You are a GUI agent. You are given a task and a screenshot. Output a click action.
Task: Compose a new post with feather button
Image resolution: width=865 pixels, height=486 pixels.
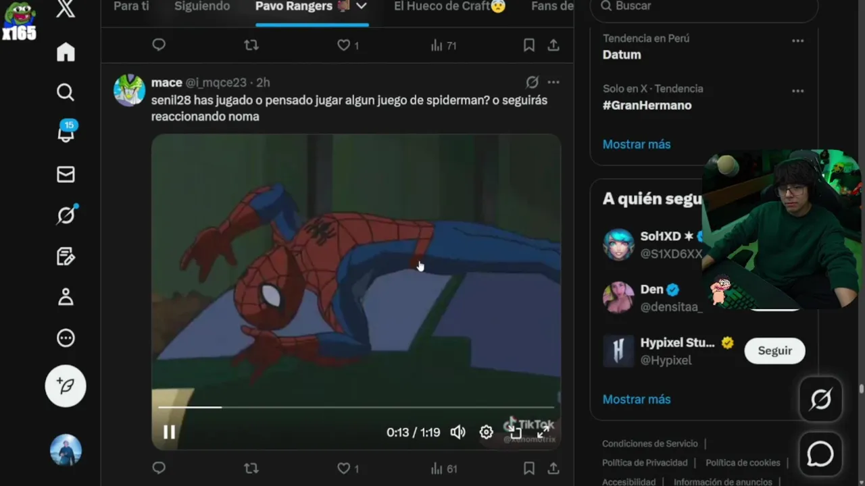[x=66, y=386]
